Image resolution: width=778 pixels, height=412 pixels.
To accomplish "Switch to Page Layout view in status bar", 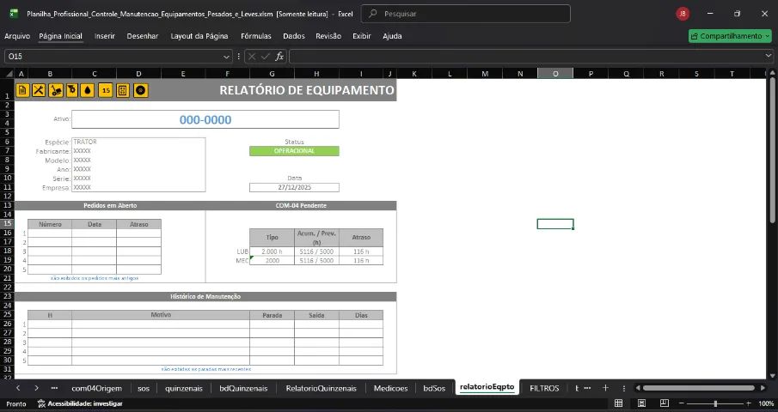I will [x=641, y=403].
